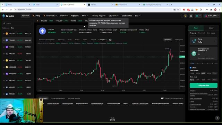Expand the Обучение menu
Screen dimensions: 222x125
[113, 16]
